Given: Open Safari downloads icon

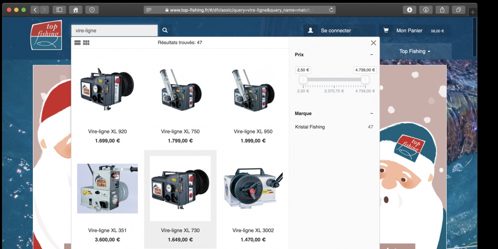Looking at the screenshot, I should tap(409, 10).
